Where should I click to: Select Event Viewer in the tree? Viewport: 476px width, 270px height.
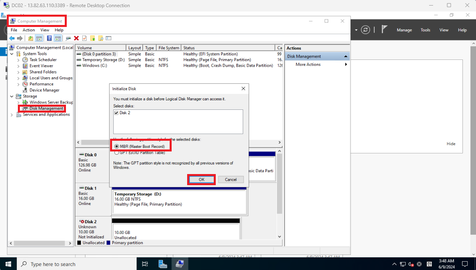tap(41, 66)
